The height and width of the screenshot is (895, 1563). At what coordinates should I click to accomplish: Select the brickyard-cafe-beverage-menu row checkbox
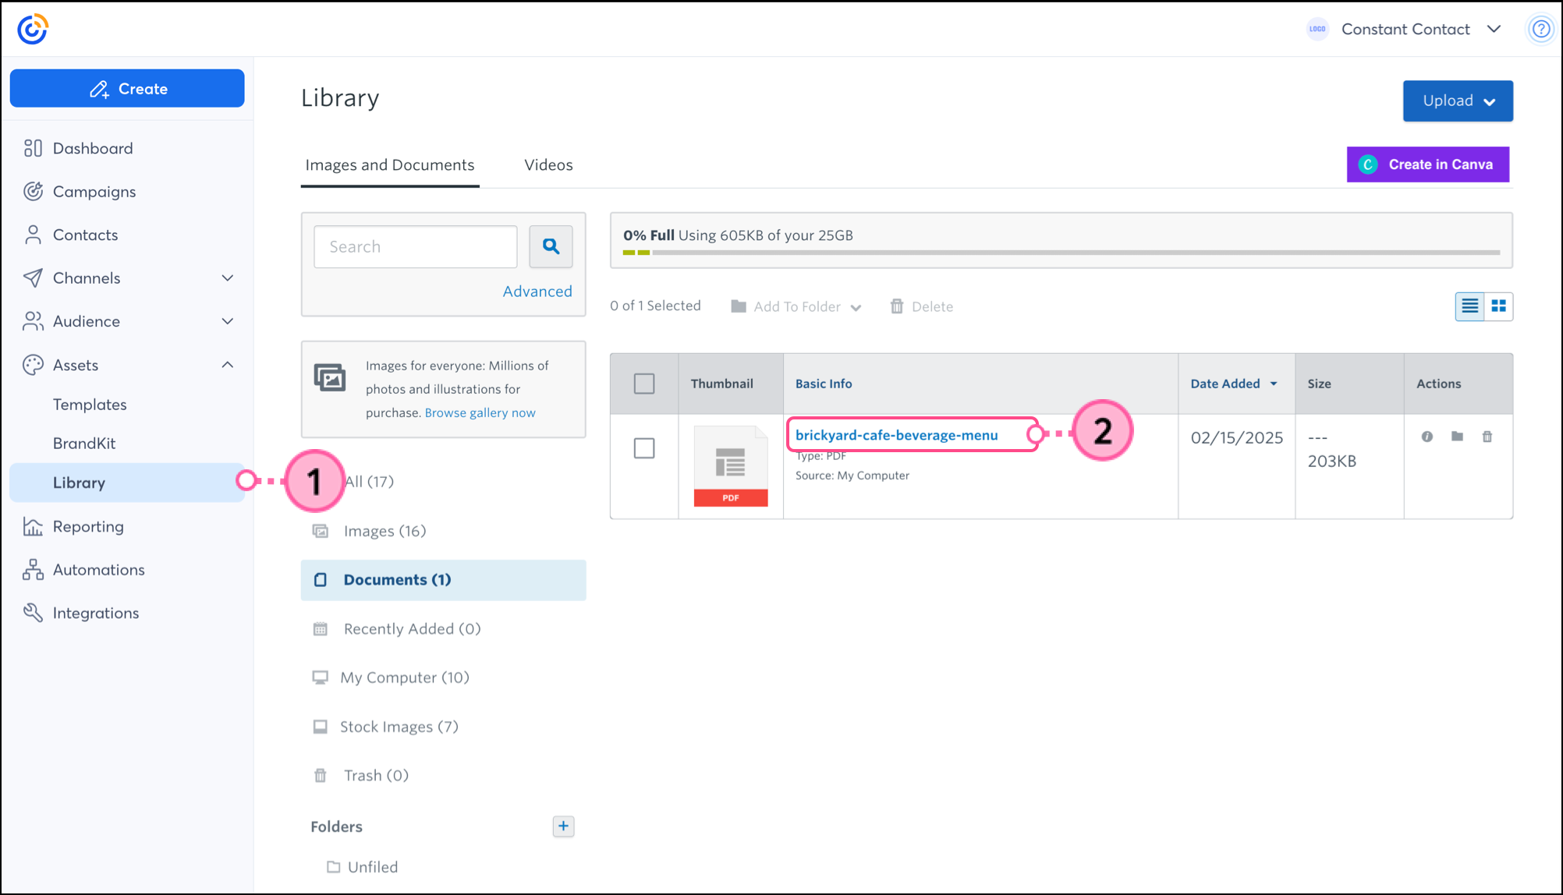pyautogui.click(x=644, y=448)
